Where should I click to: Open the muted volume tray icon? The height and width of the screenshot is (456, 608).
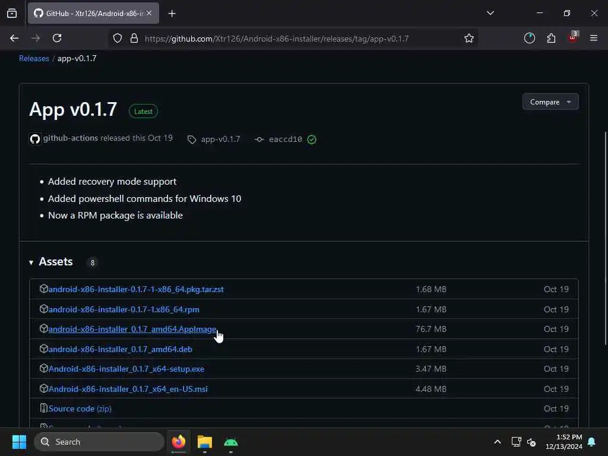[531, 442]
